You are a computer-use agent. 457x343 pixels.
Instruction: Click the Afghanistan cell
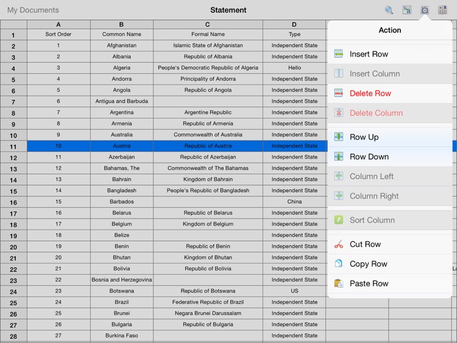point(121,46)
